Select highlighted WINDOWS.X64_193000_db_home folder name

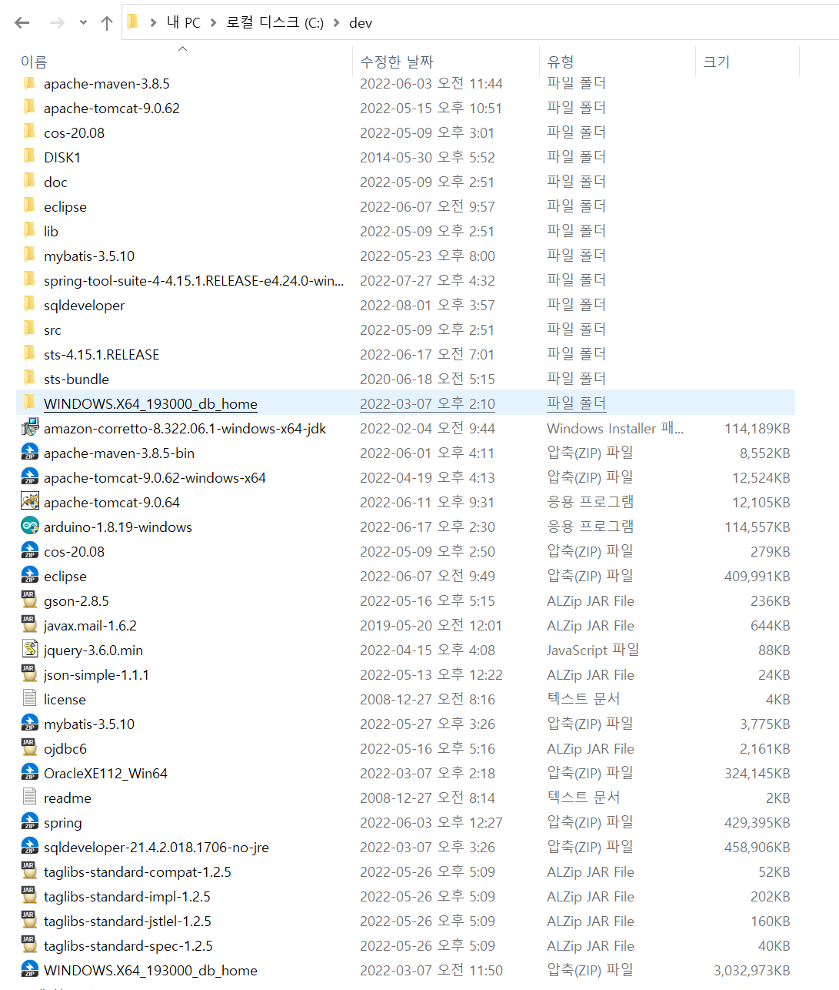[x=151, y=404]
